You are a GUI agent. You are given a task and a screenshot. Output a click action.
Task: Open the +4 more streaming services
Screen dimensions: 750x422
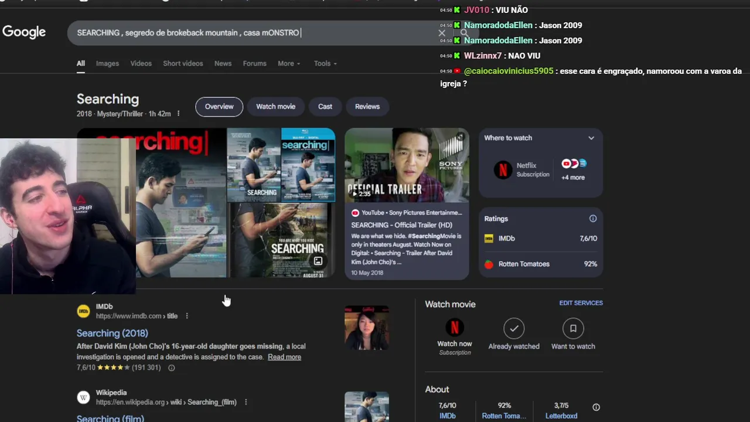pos(573,178)
